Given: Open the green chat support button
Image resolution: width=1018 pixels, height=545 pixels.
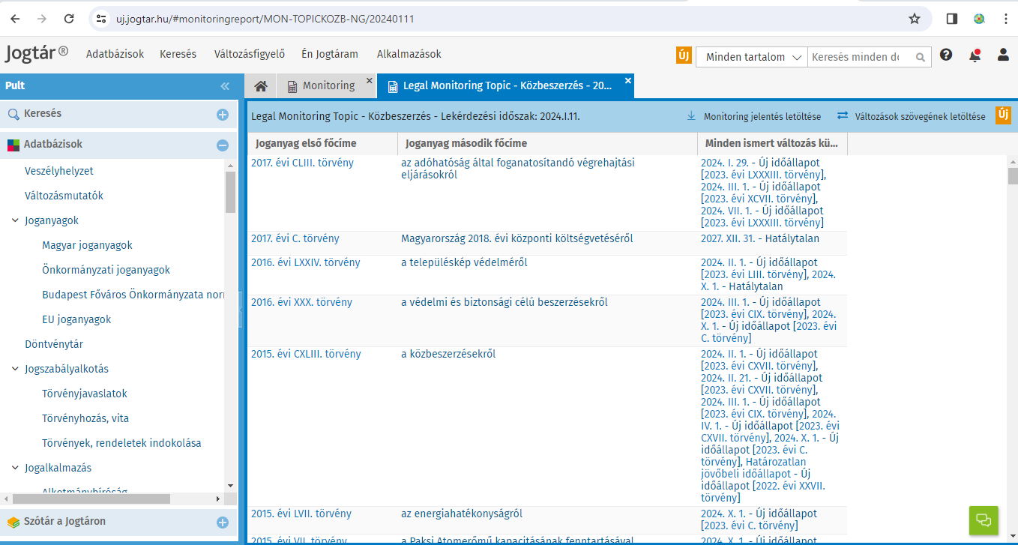Looking at the screenshot, I should click(984, 520).
